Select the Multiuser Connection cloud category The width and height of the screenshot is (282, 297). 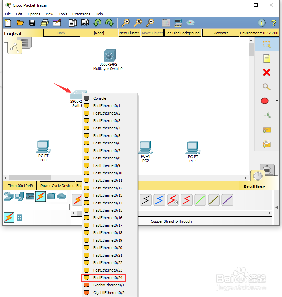pyautogui.click(x=62, y=196)
